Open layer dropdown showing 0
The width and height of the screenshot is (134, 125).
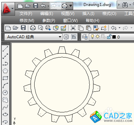click(112, 37)
